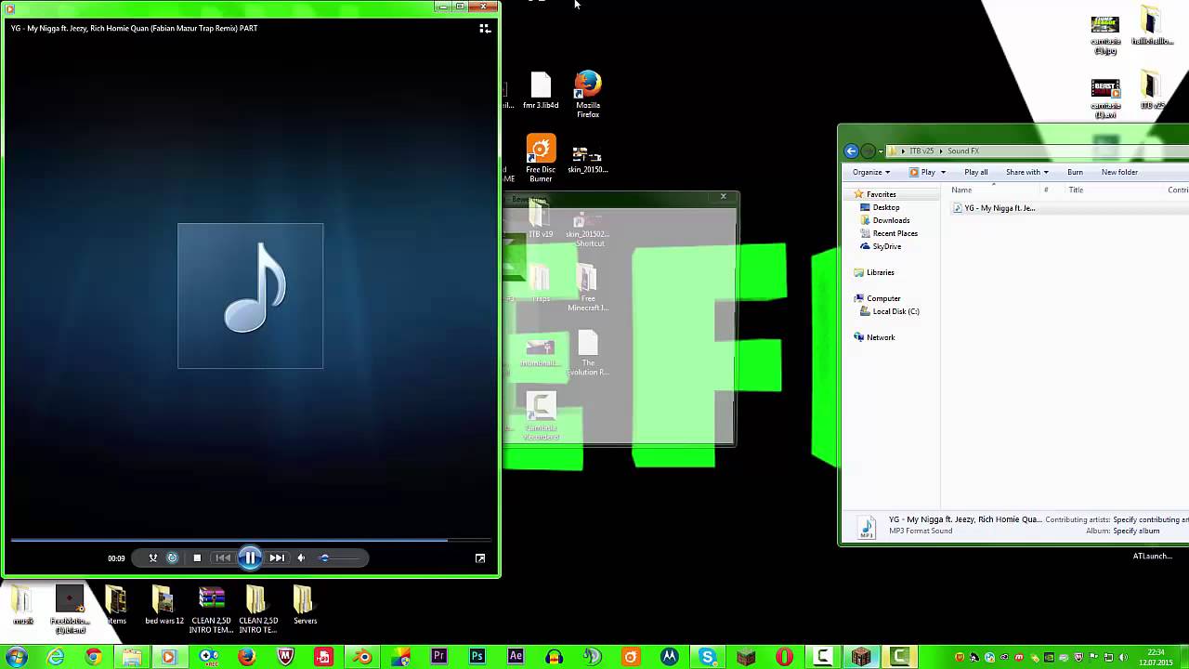Open Downloads in the navigation pane
Image resolution: width=1189 pixels, height=669 pixels.
891,220
